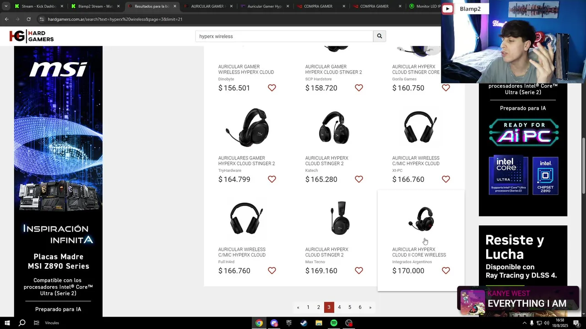
Task: Favorite the $165.280 Katech headset
Action: point(359,179)
